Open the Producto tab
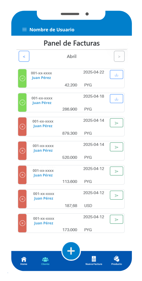 pyautogui.click(x=117, y=261)
